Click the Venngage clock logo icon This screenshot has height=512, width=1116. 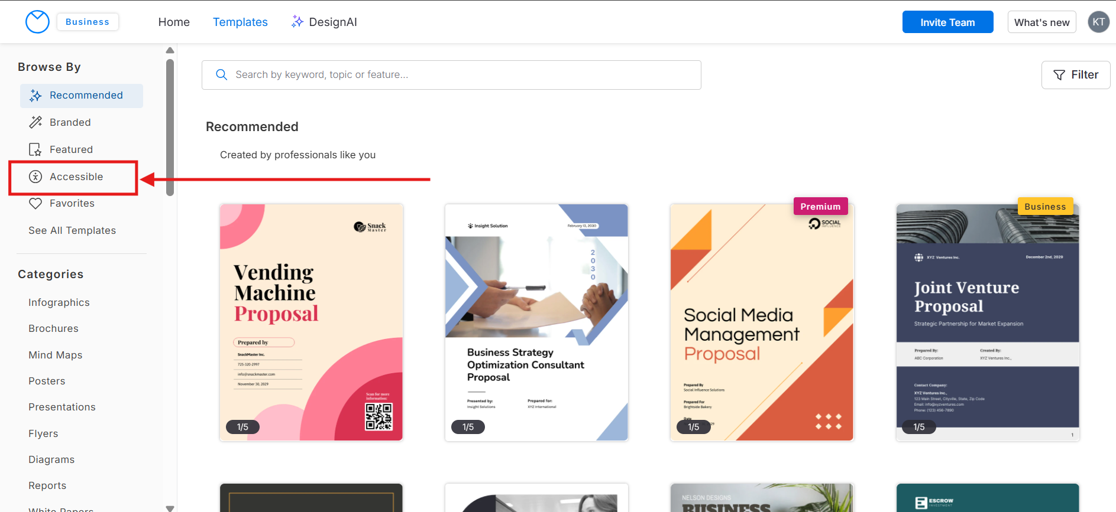37,22
